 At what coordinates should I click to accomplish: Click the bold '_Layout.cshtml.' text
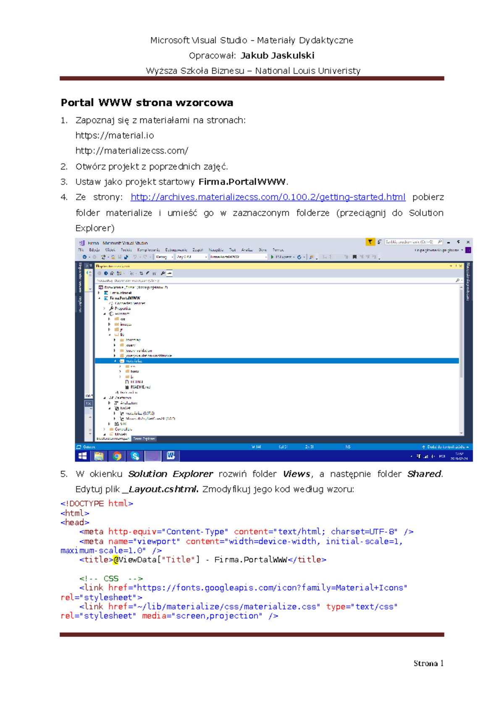point(160,489)
